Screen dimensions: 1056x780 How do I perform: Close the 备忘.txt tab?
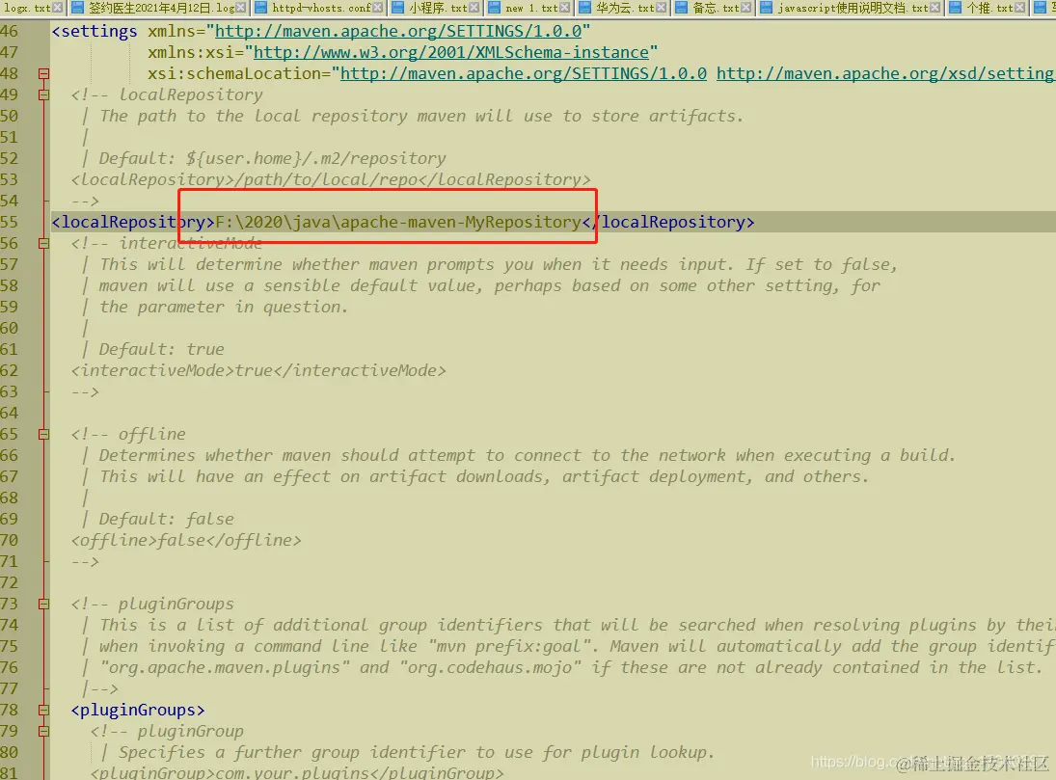click(x=746, y=8)
